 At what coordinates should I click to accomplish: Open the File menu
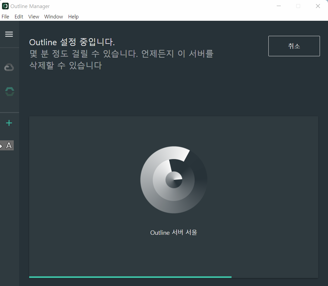tap(5, 17)
